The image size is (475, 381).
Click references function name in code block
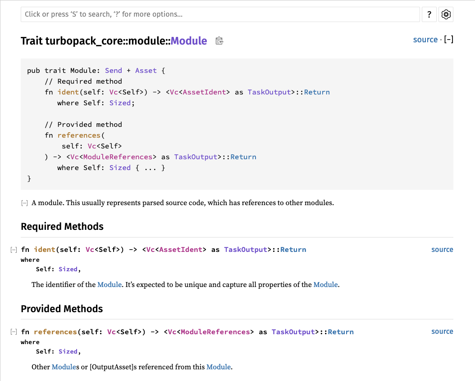79,135
